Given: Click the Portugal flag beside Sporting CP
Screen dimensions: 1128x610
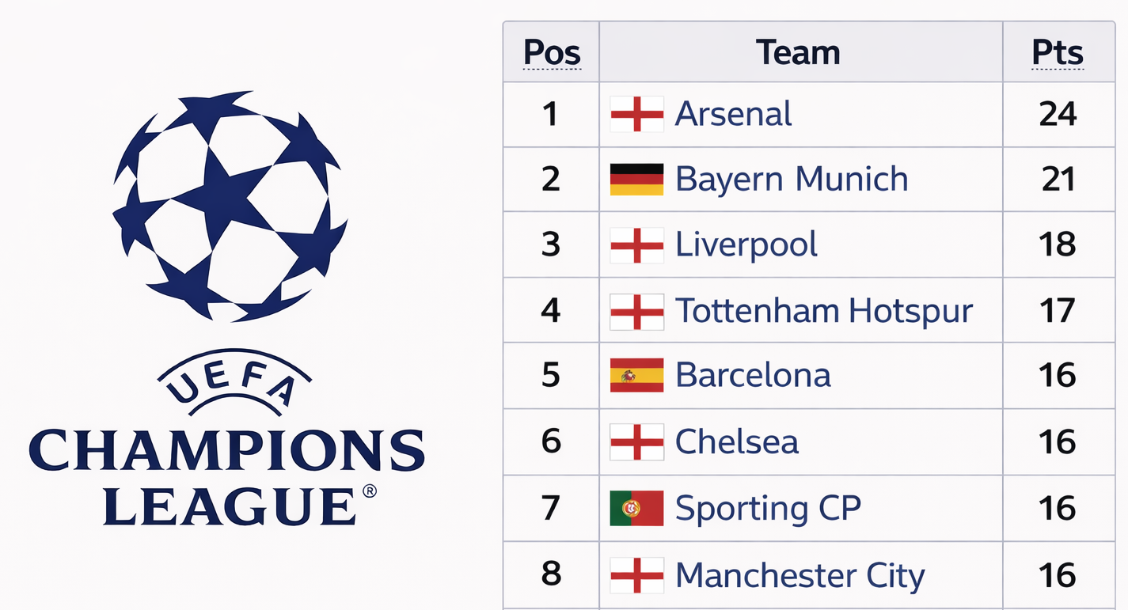Looking at the screenshot, I should (636, 508).
